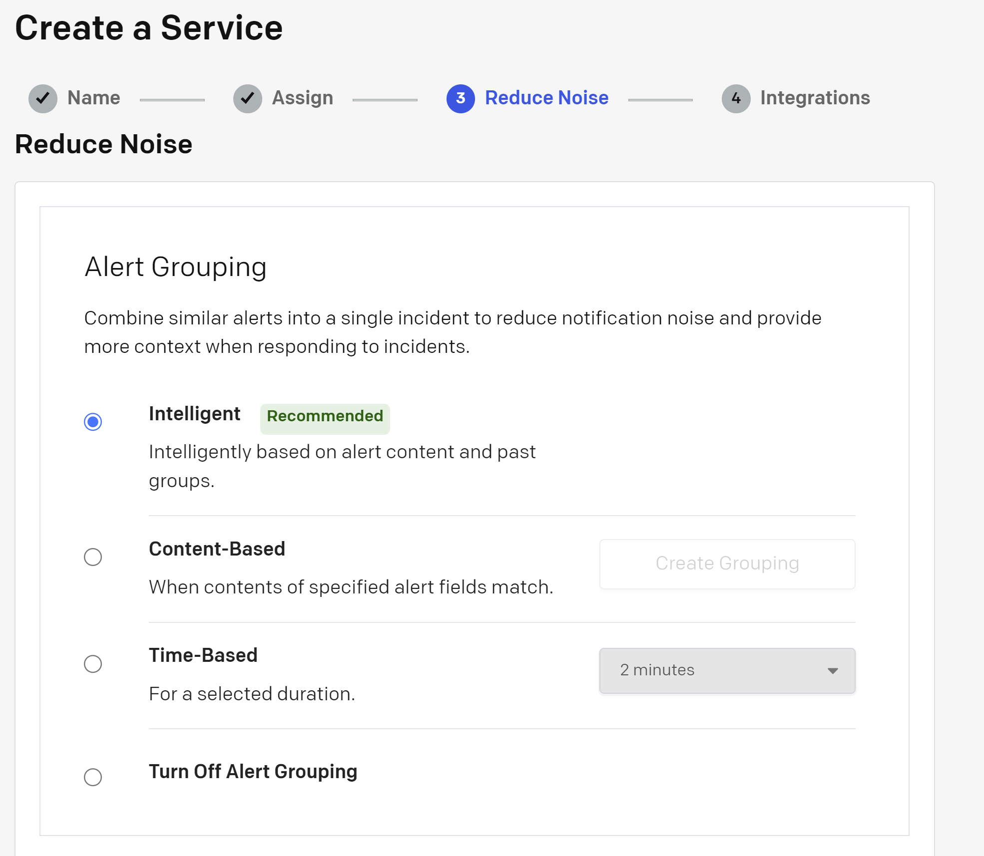Screen dimensions: 984x856
Task: Click the Create Grouping button
Action: tap(727, 564)
